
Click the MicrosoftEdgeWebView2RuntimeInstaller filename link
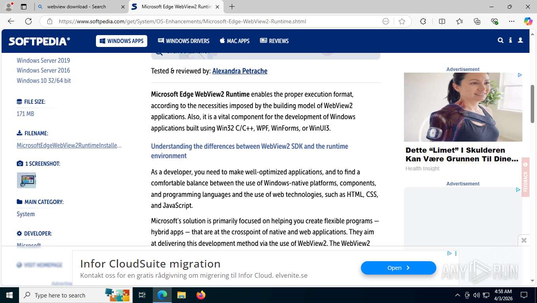tap(69, 145)
